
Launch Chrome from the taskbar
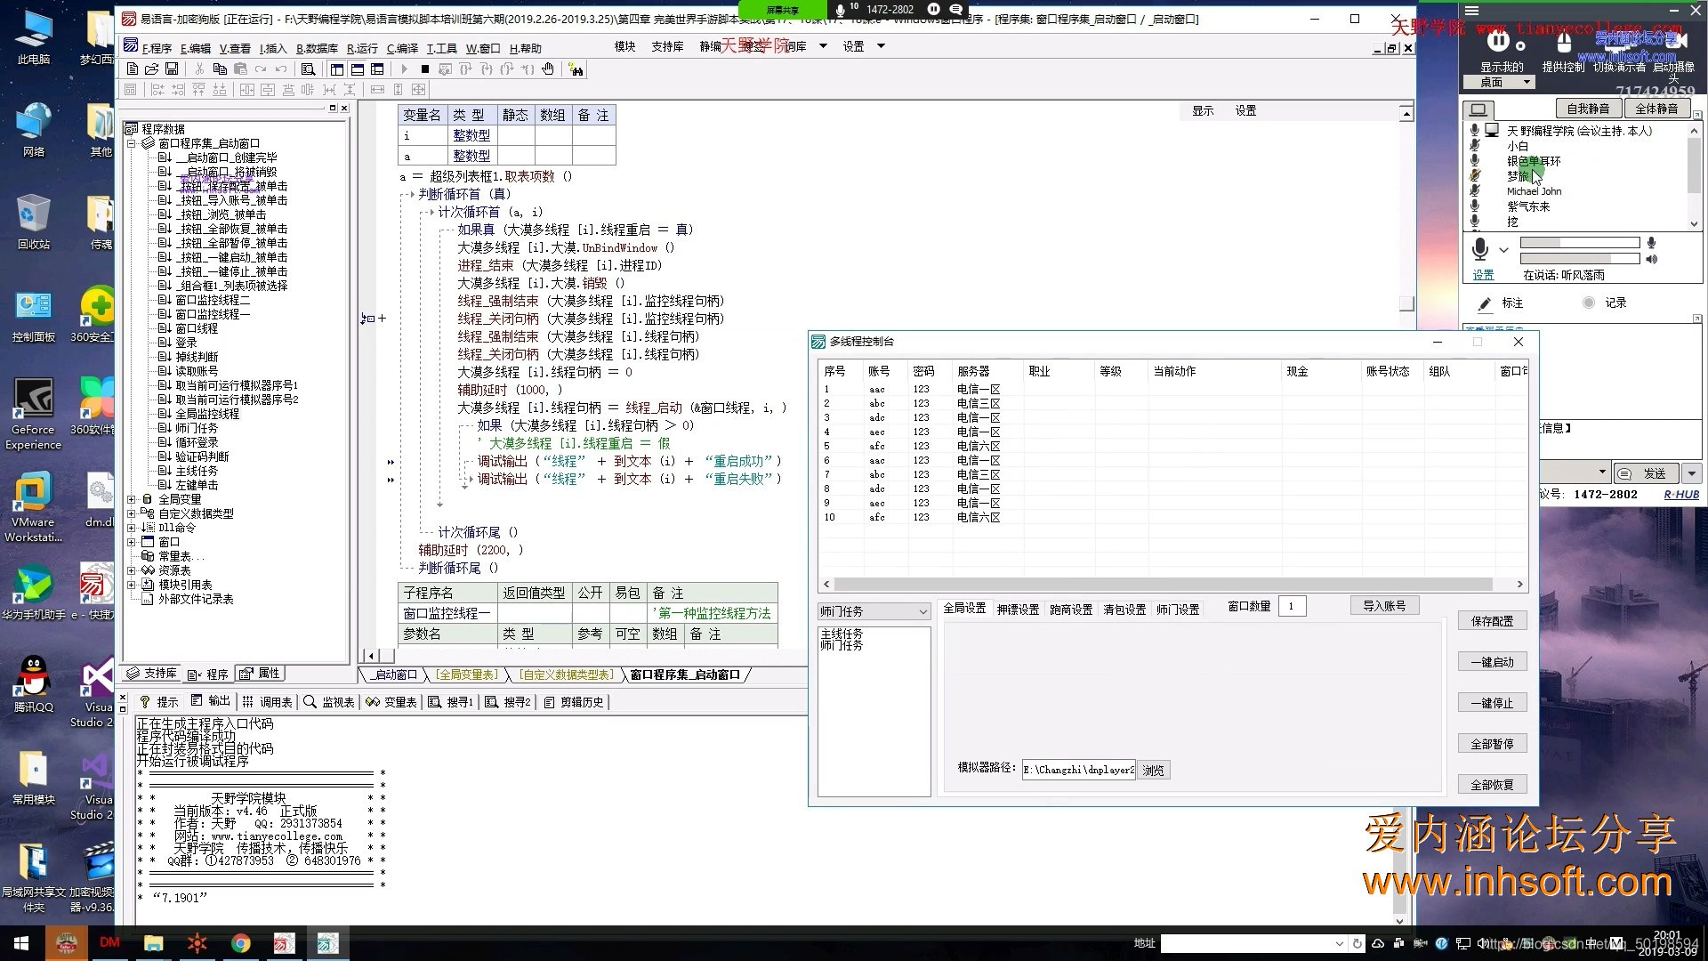pyautogui.click(x=241, y=943)
